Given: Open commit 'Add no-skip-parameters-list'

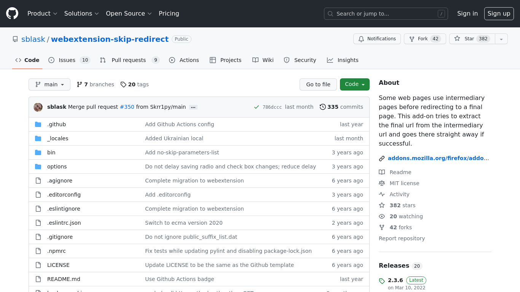Looking at the screenshot, I should tap(182, 152).
